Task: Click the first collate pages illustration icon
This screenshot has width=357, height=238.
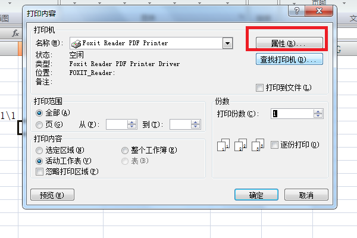Action: coord(223,145)
